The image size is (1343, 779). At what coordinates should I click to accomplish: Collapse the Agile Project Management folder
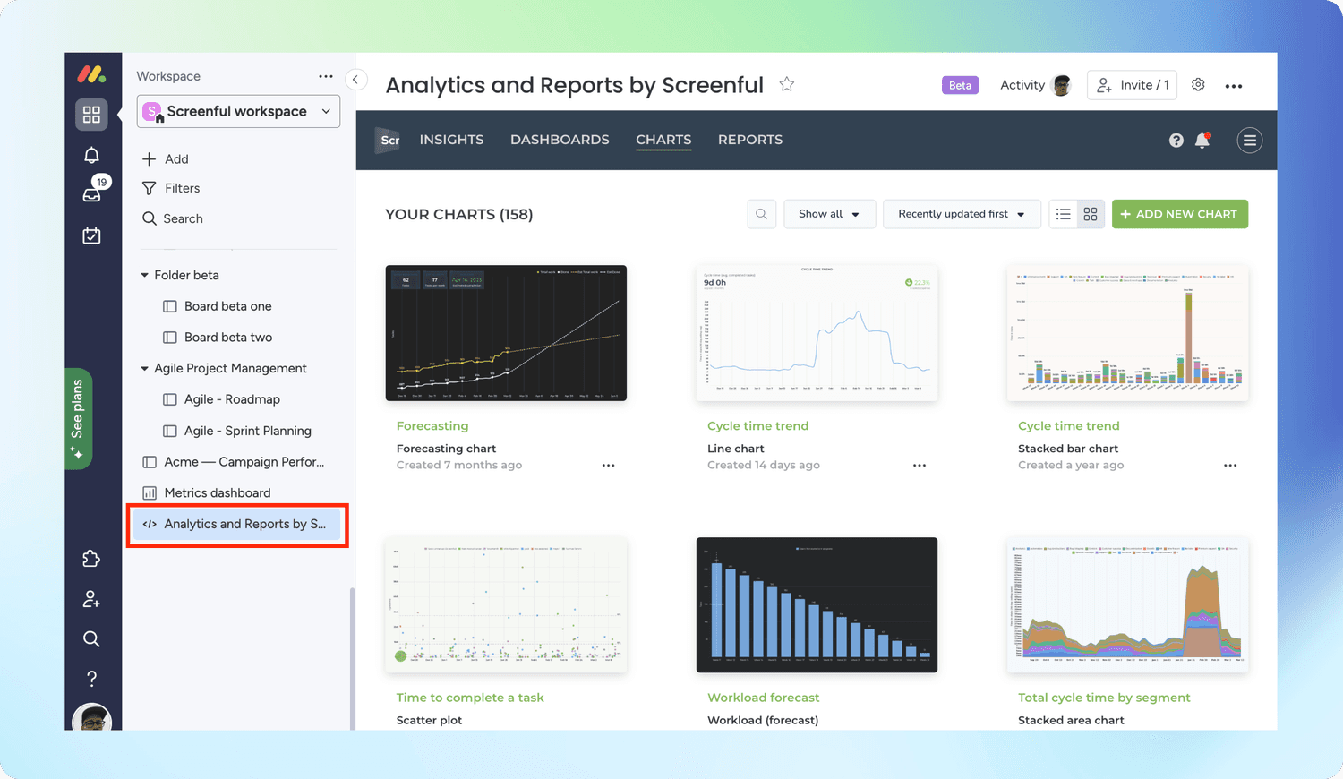144,368
